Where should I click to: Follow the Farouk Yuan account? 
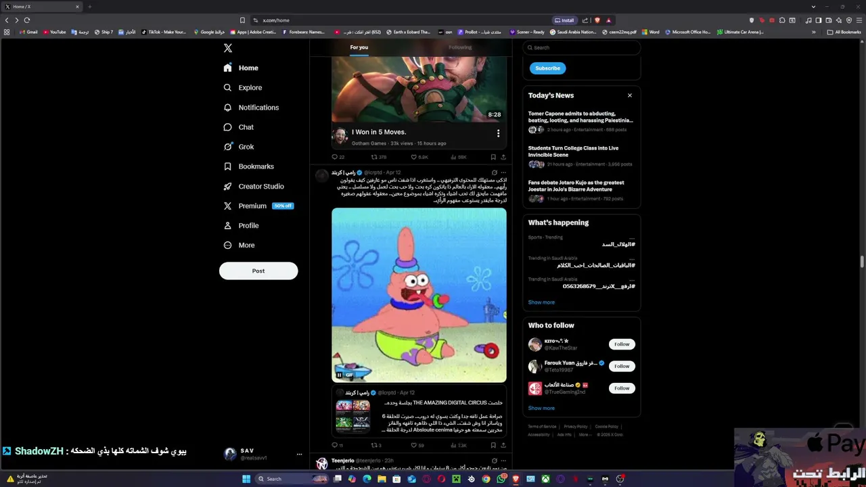[x=622, y=366]
